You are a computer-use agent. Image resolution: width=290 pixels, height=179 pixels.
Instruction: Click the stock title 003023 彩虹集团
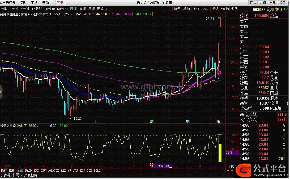[268, 10]
